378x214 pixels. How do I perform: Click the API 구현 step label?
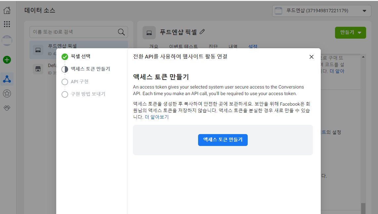click(x=80, y=81)
